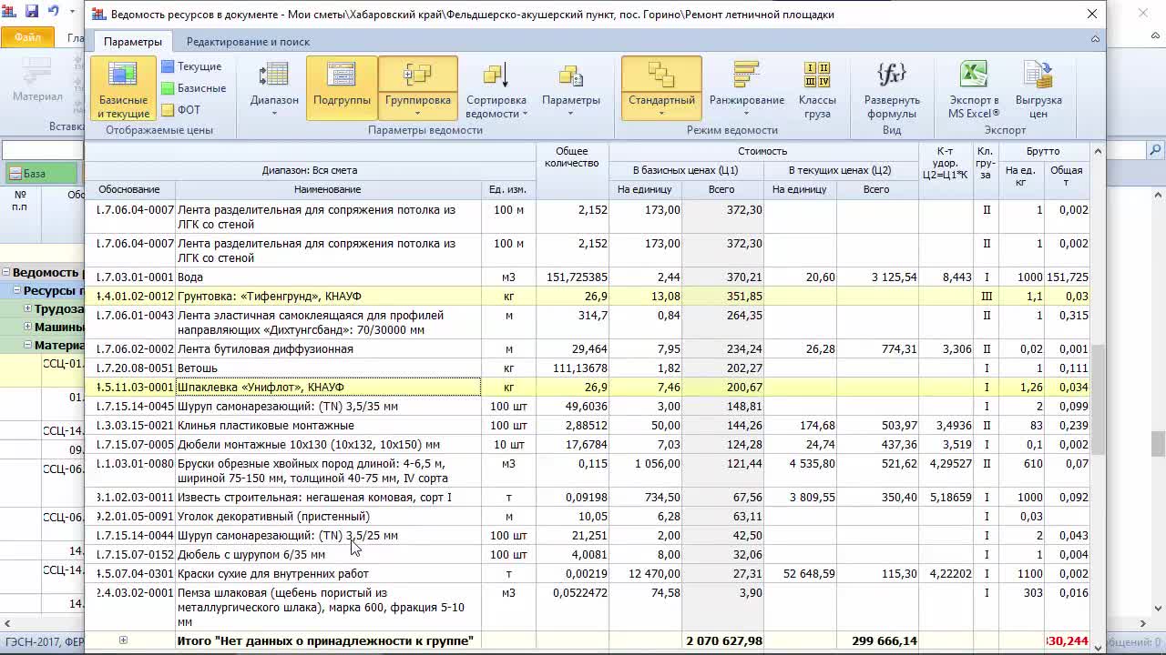Image resolution: width=1166 pixels, height=655 pixels.
Task: Open the Группировка dropdown arrow
Action: click(x=417, y=114)
